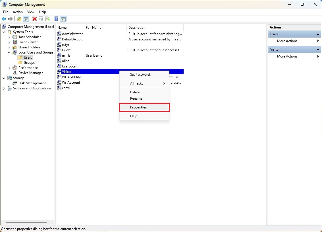Collapse Local Users and Groups node
Screen dimensions: 322x232
pyautogui.click(x=9, y=52)
